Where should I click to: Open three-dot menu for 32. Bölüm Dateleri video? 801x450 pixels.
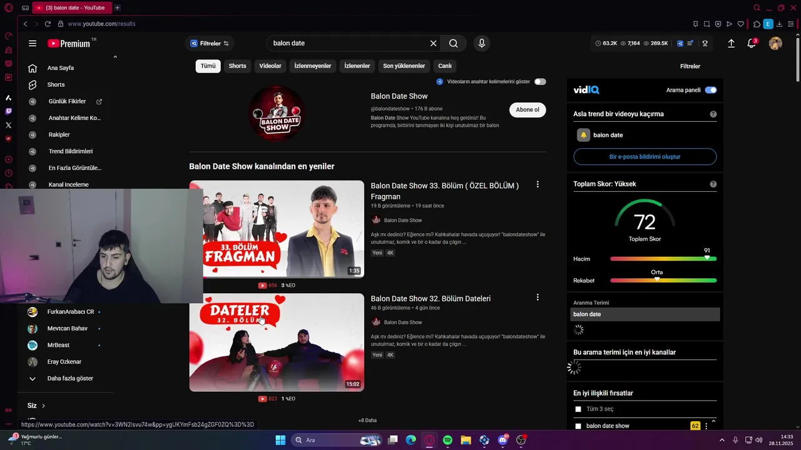pyautogui.click(x=538, y=297)
